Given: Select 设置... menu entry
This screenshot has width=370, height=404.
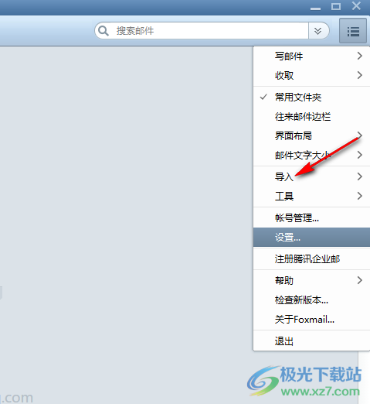Looking at the screenshot, I should (x=311, y=238).
